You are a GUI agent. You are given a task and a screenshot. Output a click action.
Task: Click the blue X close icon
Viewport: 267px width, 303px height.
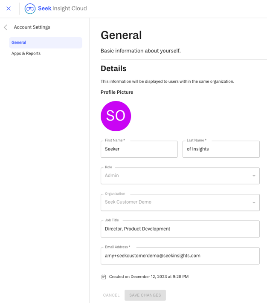coord(9,9)
